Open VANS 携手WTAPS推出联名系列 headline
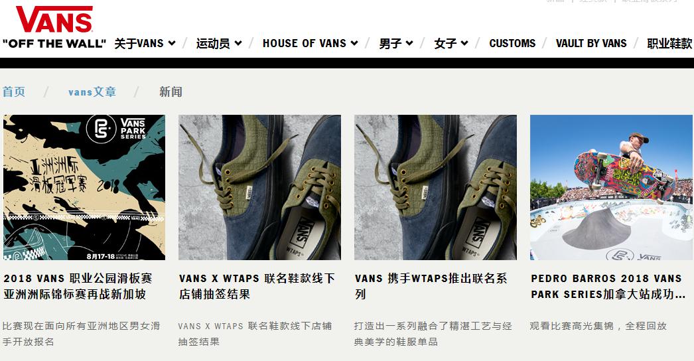Viewport: 694px width, 361px height. pyautogui.click(x=431, y=286)
